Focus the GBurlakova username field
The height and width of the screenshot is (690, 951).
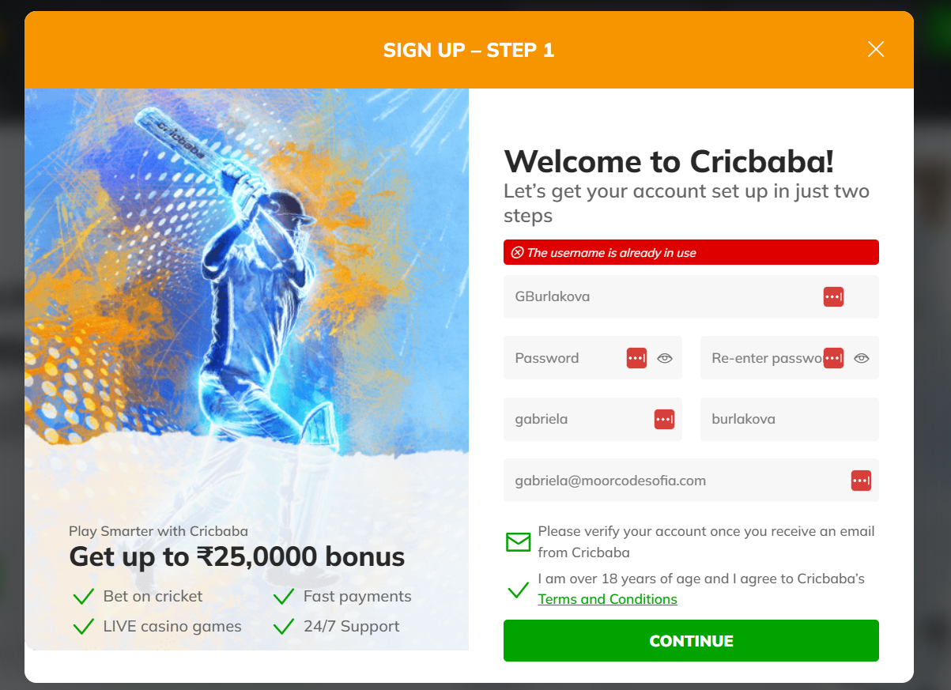click(x=656, y=297)
